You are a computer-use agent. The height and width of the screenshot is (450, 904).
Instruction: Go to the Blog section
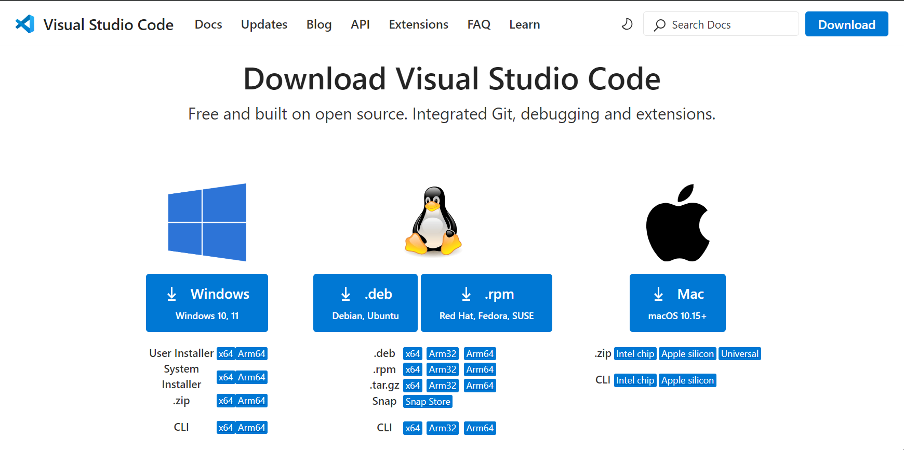[x=319, y=24]
